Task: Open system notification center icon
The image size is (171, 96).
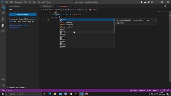Action: tap(168, 94)
